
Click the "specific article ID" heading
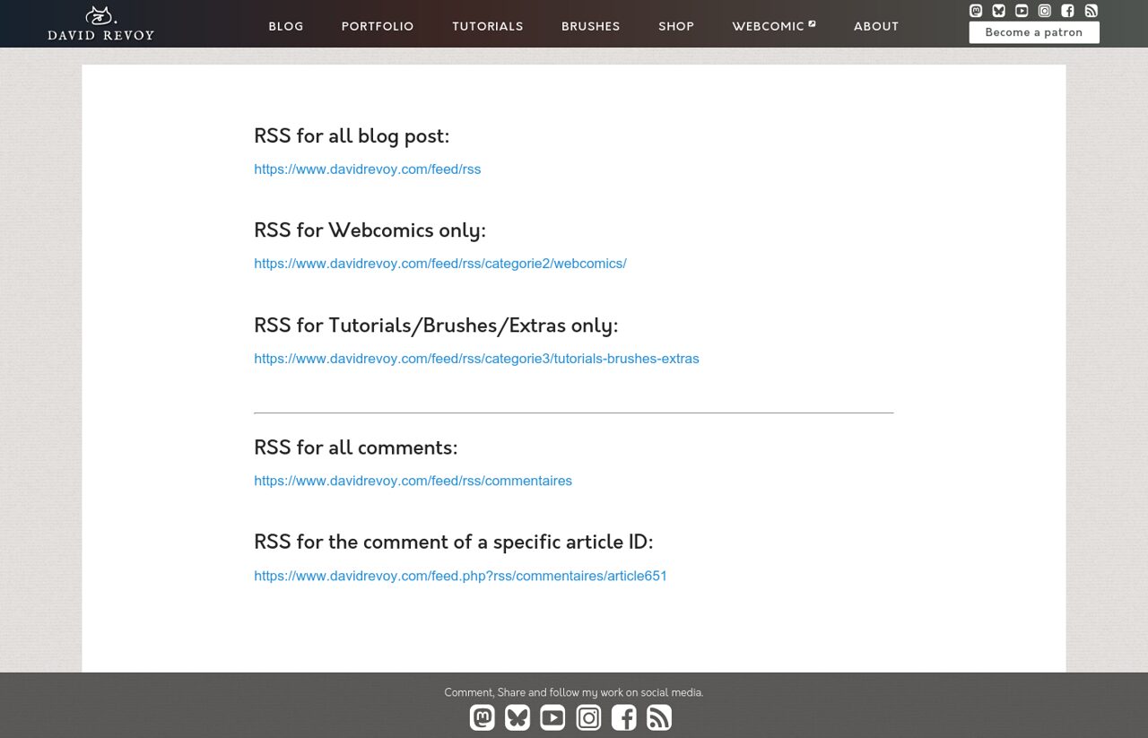click(x=454, y=543)
